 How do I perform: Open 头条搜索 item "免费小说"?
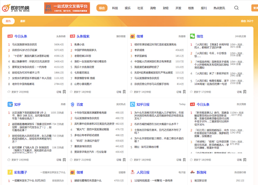click(79, 44)
